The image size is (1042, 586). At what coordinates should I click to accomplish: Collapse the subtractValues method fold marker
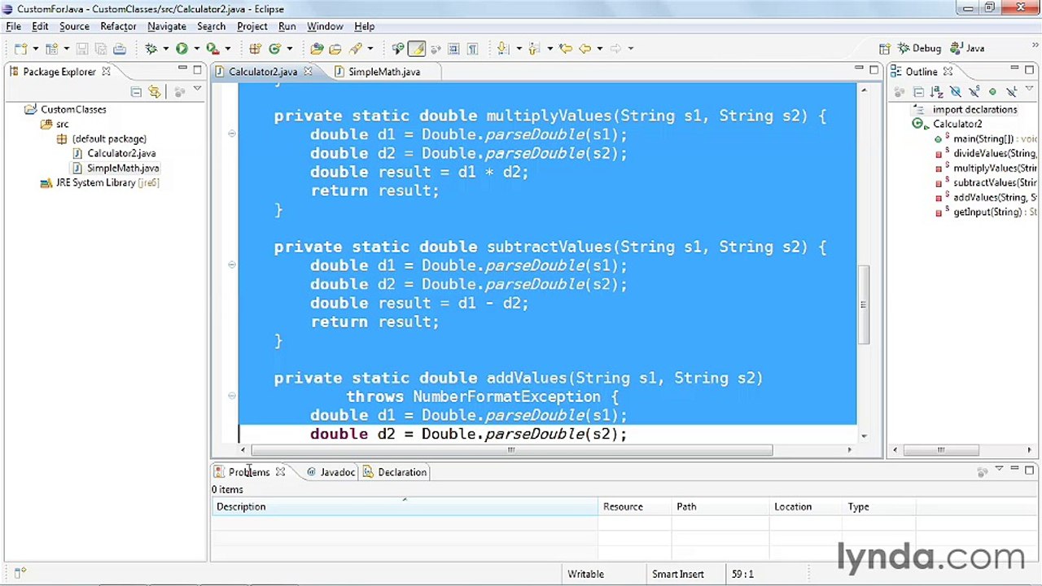(232, 264)
